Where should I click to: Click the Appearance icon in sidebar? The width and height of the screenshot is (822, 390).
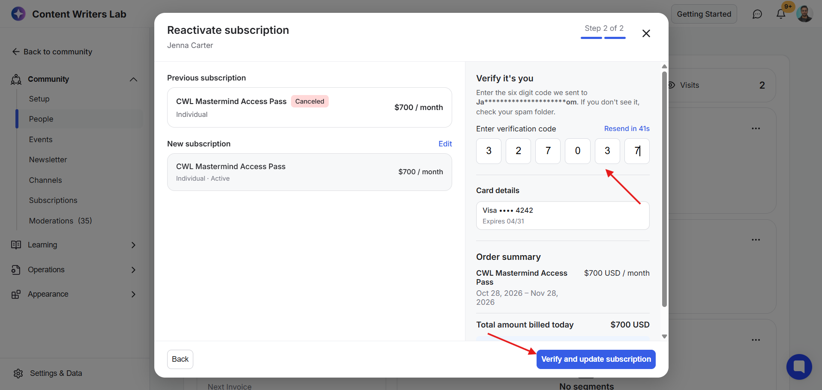(x=16, y=294)
